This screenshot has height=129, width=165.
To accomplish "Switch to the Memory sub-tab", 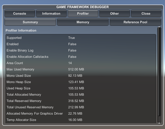I will click(x=83, y=22).
